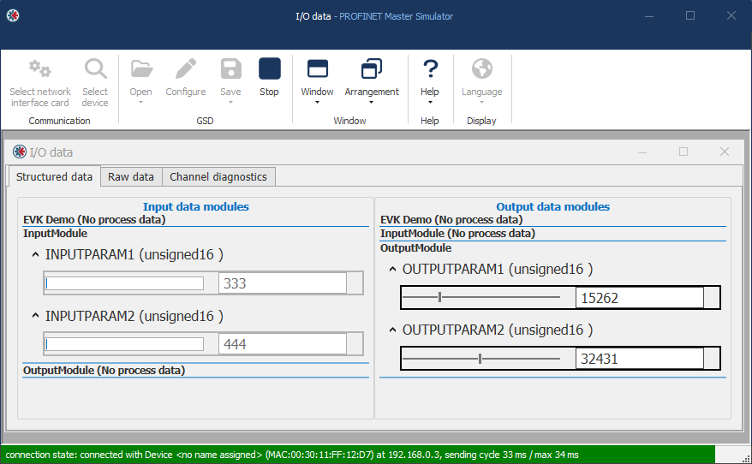752x464 pixels.
Task: Click connection state status bar text
Action: [x=291, y=455]
